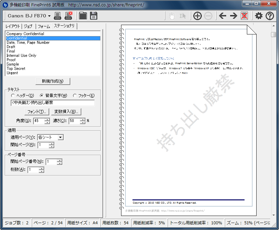Image resolution: width=279 pixels, height=230 pixels.
Task: Select "Proof" in the stationery list
Action: pos(53,60)
